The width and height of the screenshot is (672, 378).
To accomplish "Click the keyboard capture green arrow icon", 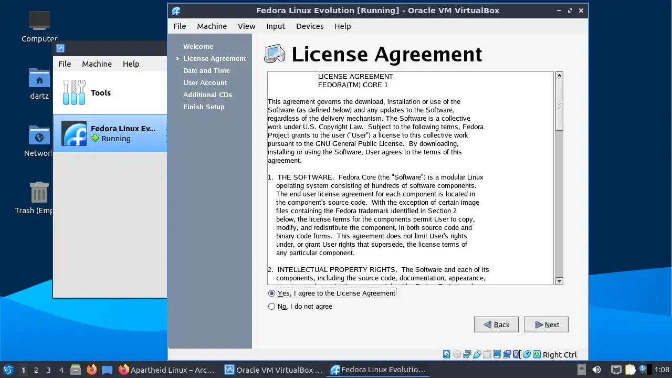I will tap(537, 354).
